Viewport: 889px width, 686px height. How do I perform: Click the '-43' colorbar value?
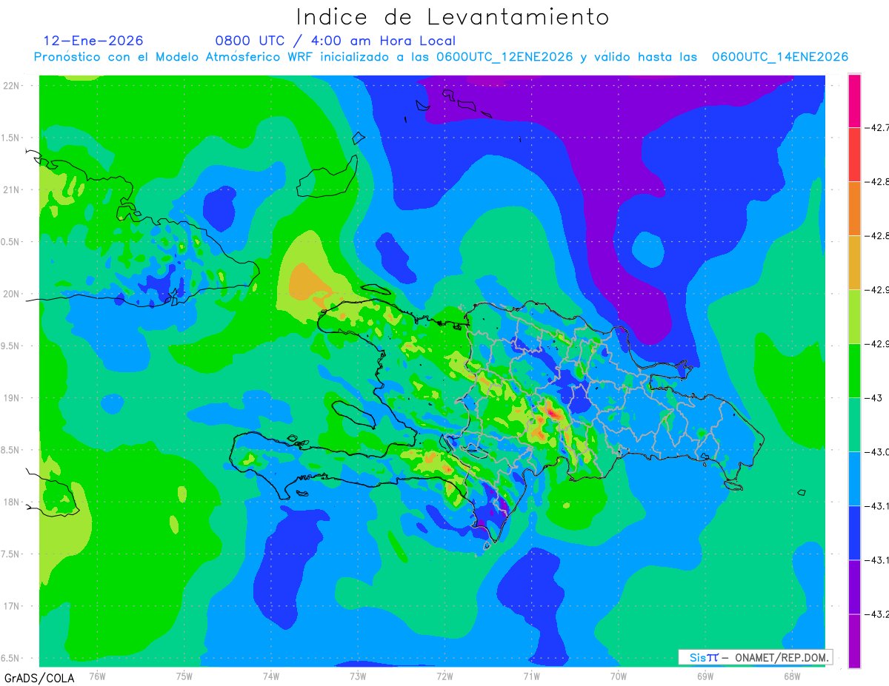pos(874,398)
